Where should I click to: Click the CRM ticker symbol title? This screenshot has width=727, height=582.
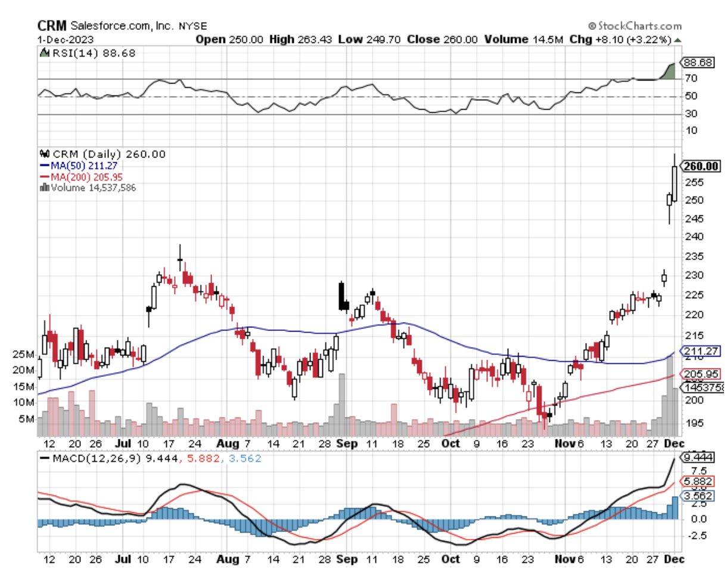54,26
